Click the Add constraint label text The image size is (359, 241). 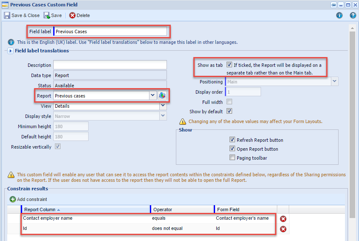tap(32, 199)
